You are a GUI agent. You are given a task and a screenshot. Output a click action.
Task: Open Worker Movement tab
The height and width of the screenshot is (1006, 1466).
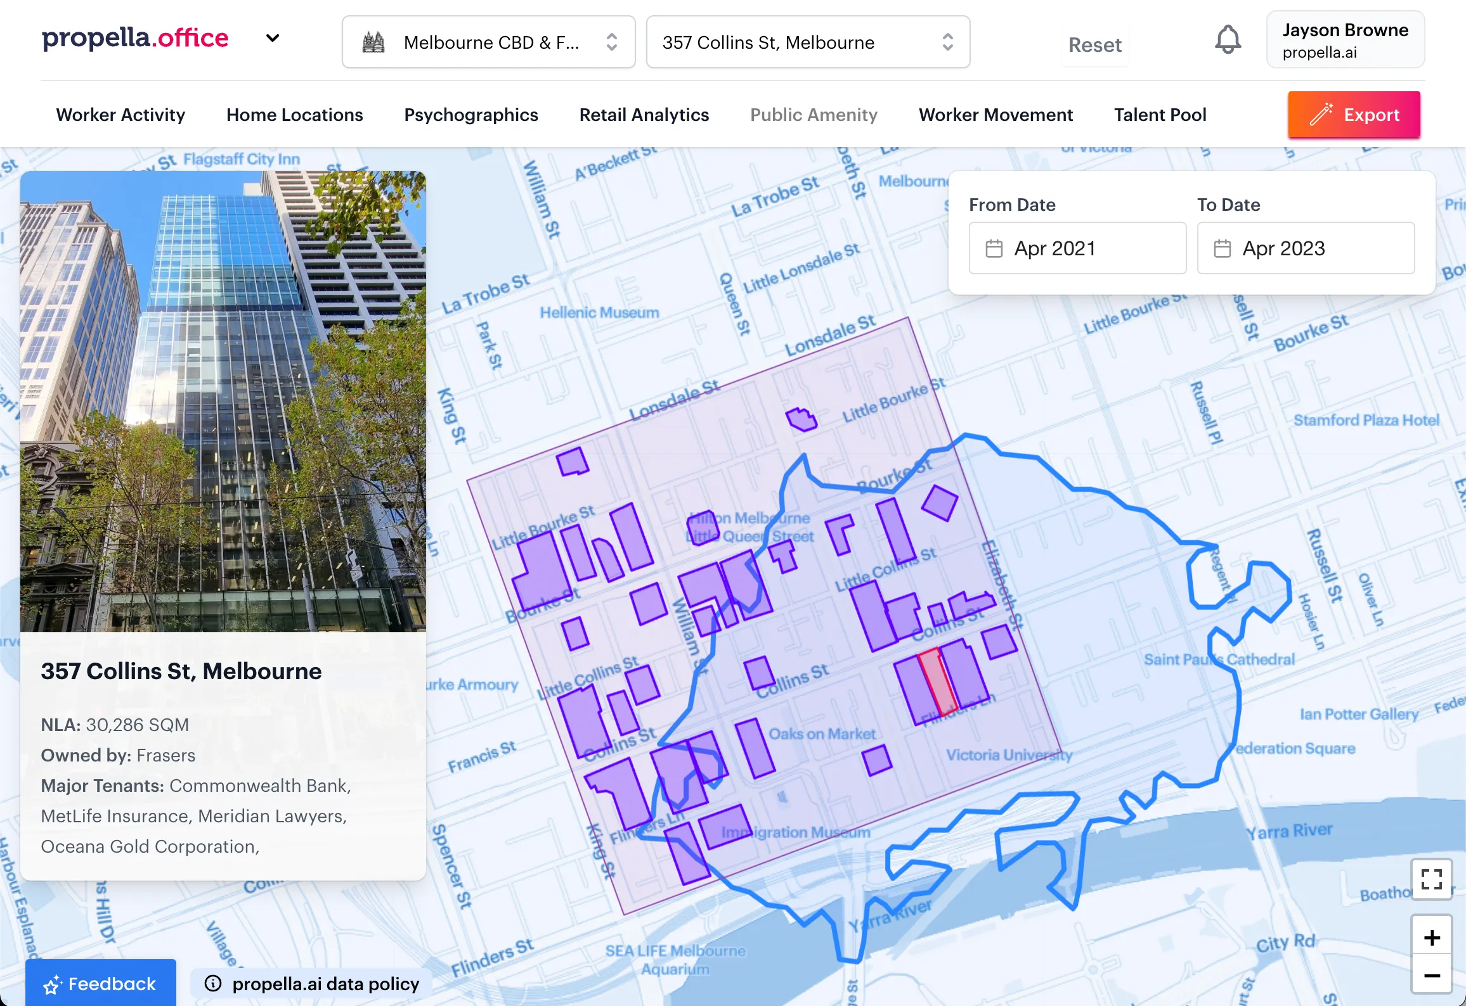click(996, 115)
